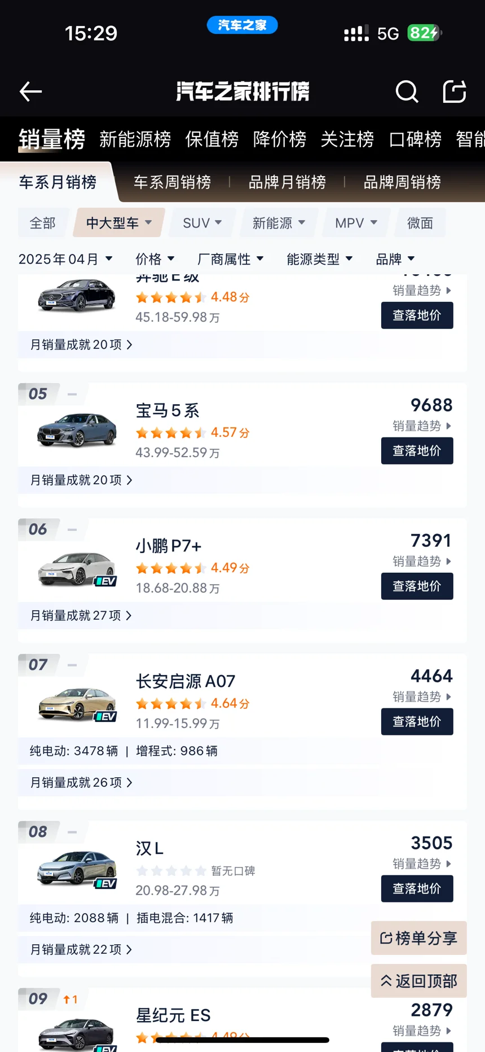The image size is (485, 1052).
Task: Expand the 价格 filter dropdown
Action: 155,259
